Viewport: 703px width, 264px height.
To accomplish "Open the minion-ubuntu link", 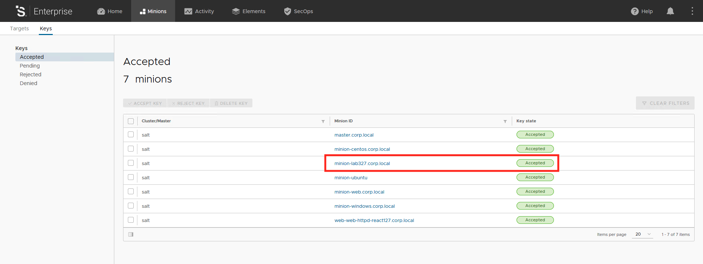I will pyautogui.click(x=351, y=178).
